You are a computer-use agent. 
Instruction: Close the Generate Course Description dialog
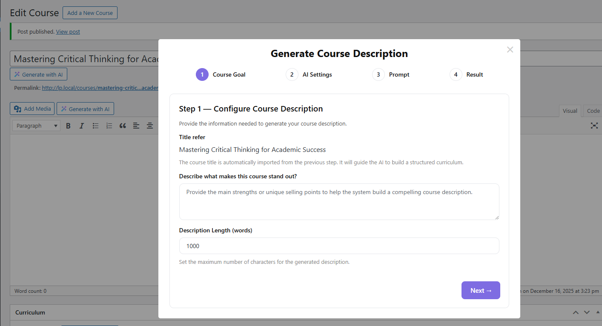click(x=510, y=49)
